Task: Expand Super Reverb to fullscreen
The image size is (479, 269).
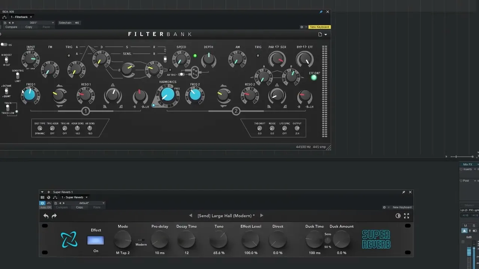Action: 406,216
